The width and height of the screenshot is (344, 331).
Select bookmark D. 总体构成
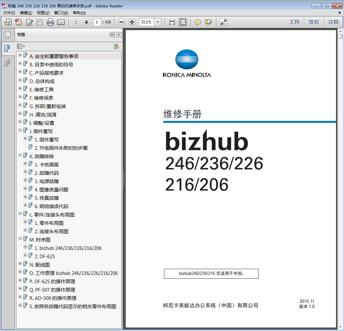click(42, 81)
